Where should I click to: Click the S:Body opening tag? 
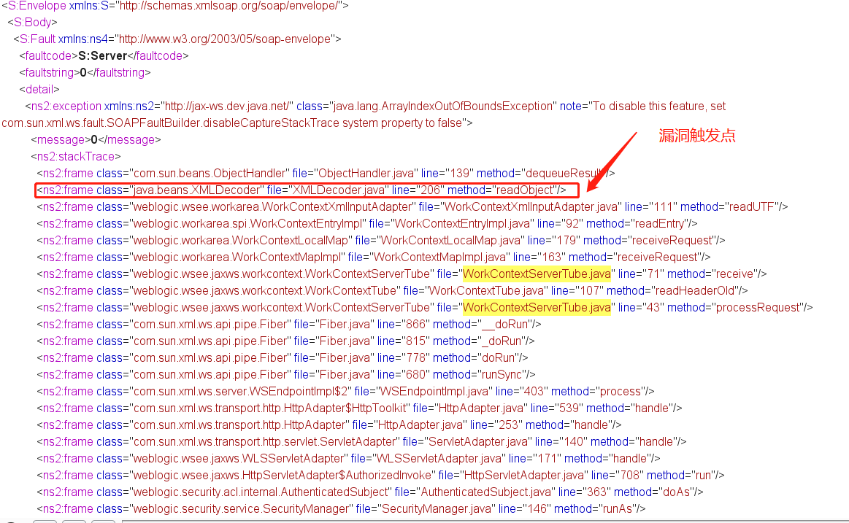33,22
